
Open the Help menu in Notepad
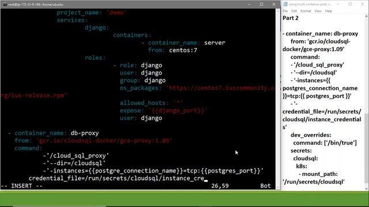[329, 11]
